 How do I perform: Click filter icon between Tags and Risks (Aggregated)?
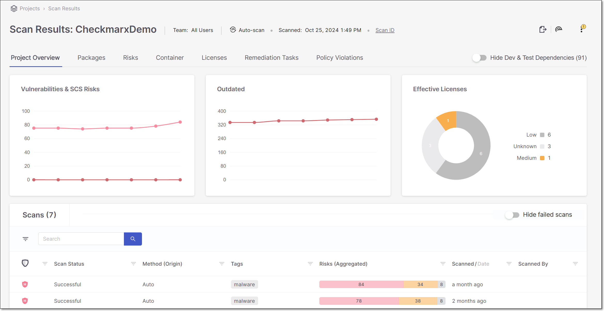pos(310,264)
